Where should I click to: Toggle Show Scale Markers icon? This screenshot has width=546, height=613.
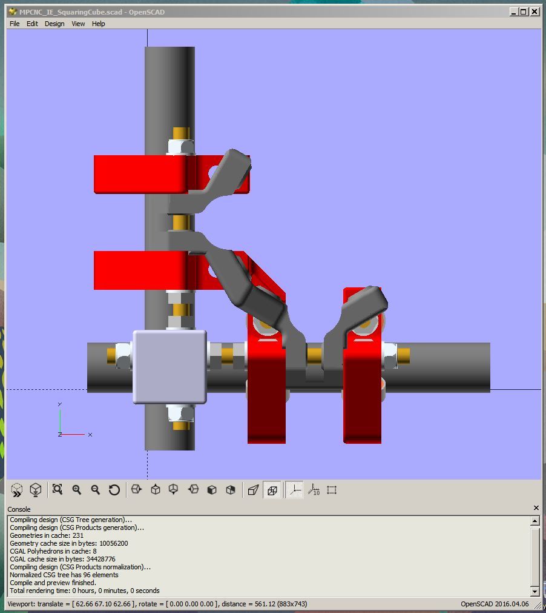pyautogui.click(x=314, y=490)
